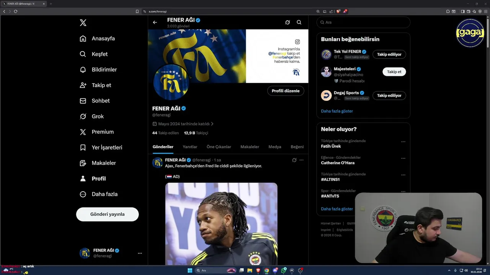The image size is (490, 275).
Task: Click Gönderi yayınla post button
Action: tap(108, 214)
